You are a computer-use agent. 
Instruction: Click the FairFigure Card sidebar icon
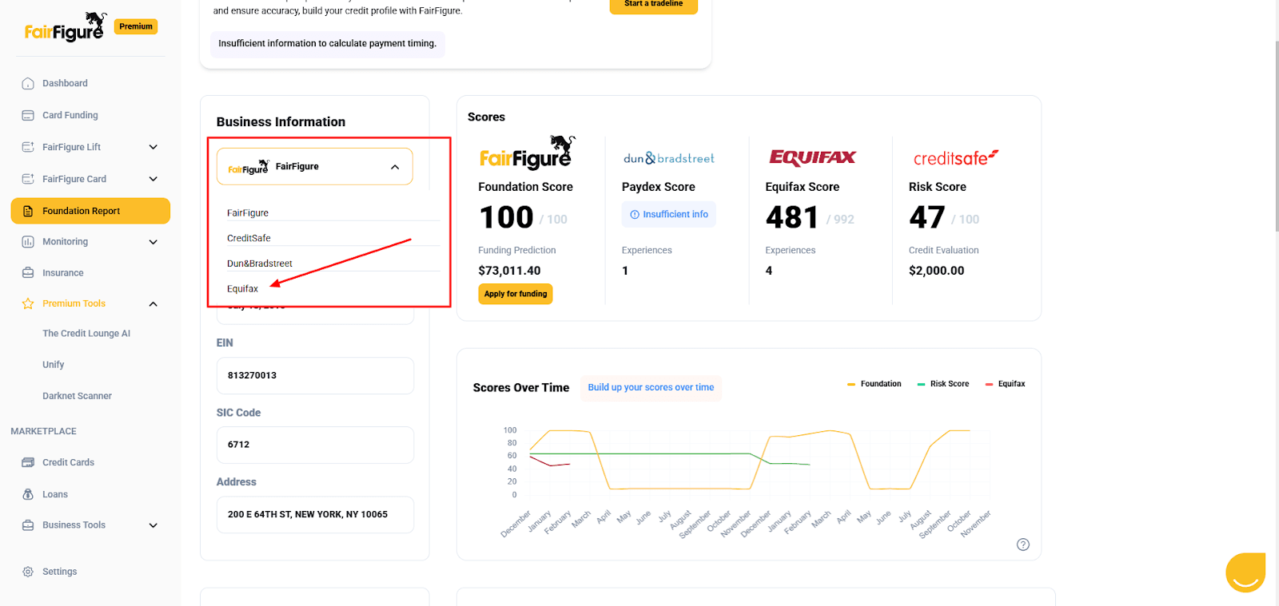(x=28, y=179)
